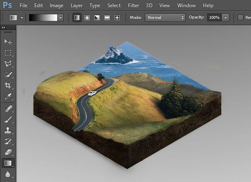The image size is (251, 182).
Task: Click the Opacity label
Action: 197,17
